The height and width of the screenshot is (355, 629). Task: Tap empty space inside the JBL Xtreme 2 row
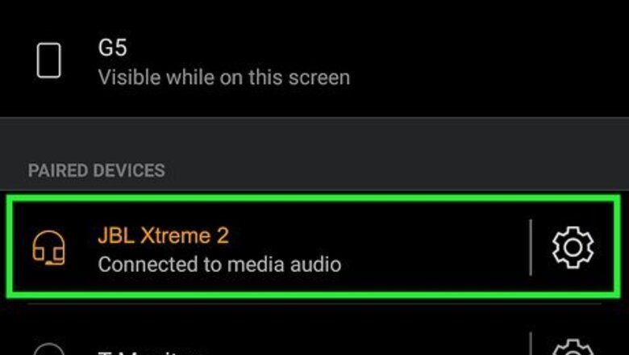[x=433, y=248]
